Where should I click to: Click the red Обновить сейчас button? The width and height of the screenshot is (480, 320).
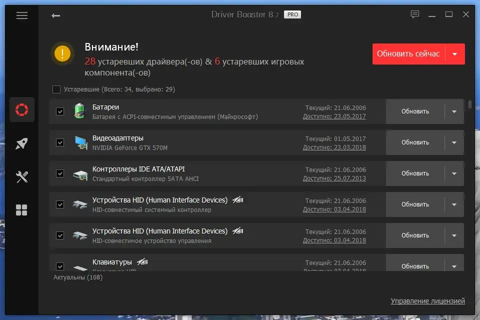(x=408, y=54)
